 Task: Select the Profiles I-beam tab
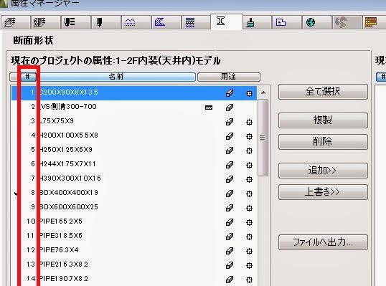point(227,22)
